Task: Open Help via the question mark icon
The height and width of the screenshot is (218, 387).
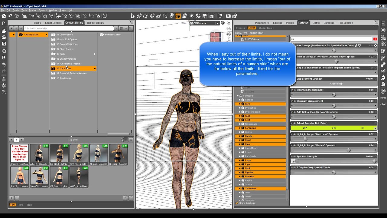Action: click(17, 16)
